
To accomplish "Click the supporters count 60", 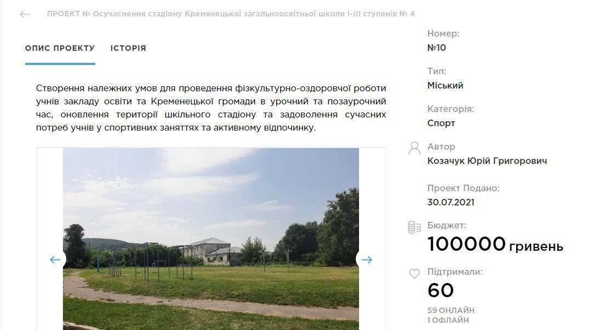I will (x=441, y=291).
